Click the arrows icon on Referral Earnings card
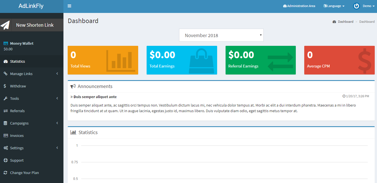377x183 pixels. [x=280, y=62]
